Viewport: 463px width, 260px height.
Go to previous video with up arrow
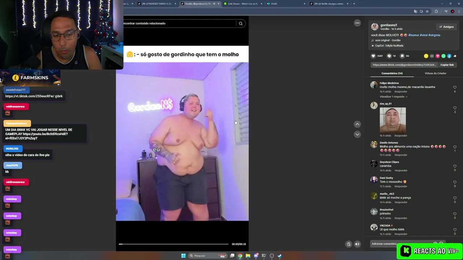click(357, 124)
